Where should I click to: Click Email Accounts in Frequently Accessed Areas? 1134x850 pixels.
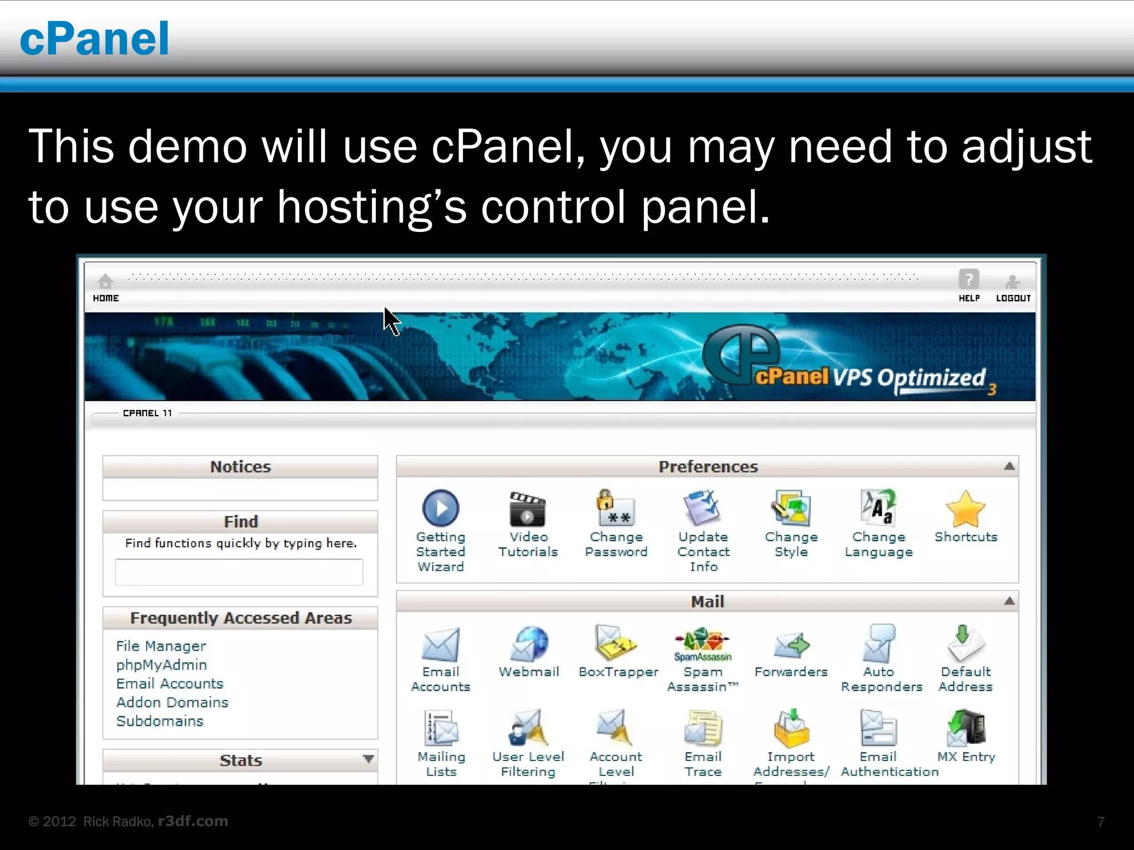[169, 683]
